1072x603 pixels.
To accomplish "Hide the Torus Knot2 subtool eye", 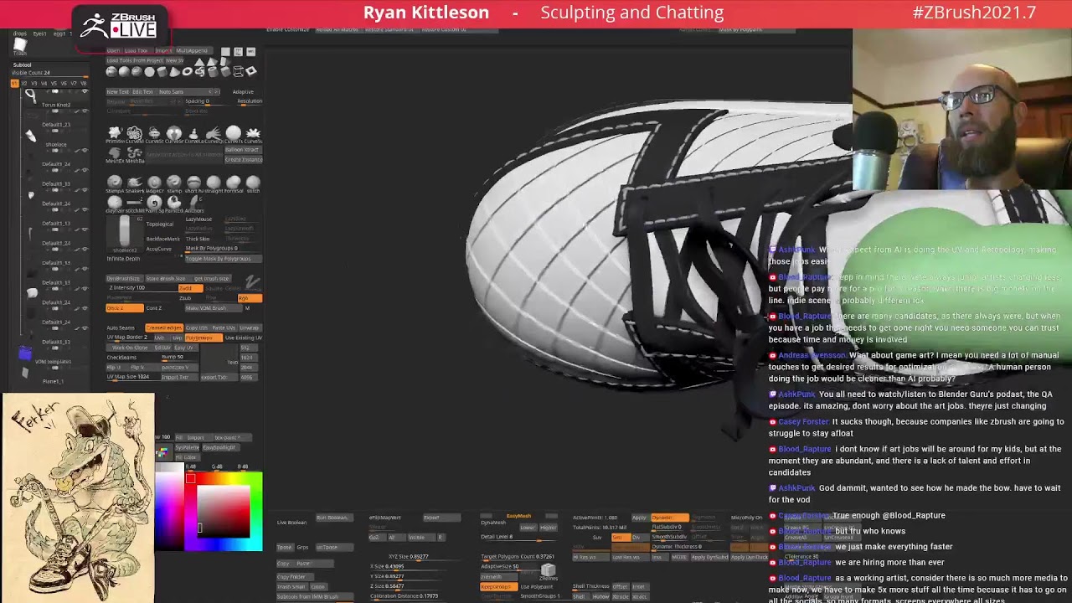I will tap(84, 90).
